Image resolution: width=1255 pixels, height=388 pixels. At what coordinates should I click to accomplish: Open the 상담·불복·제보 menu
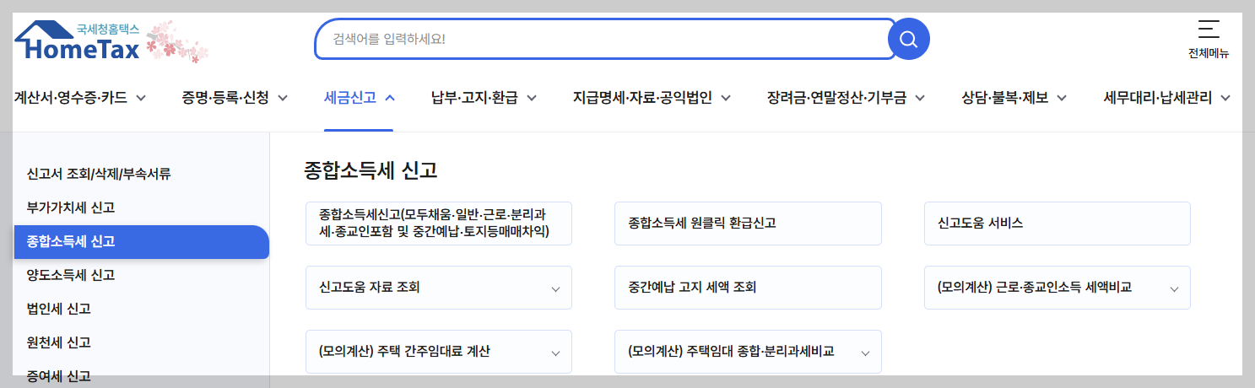[1014, 98]
